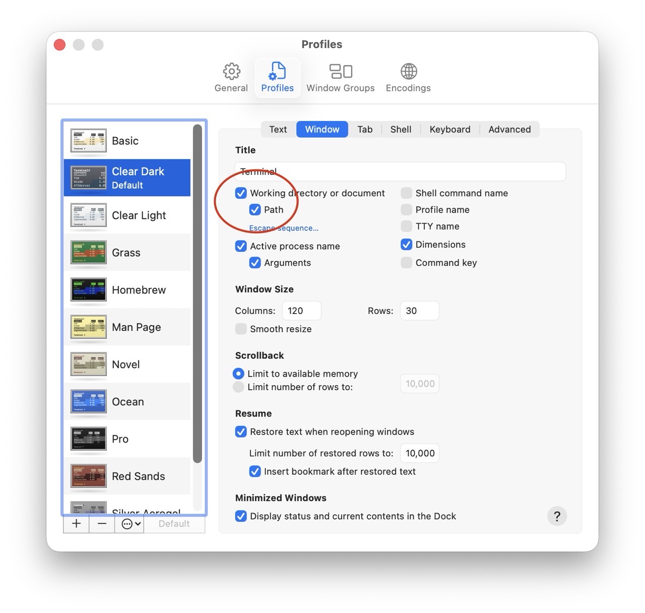
Task: Select the Ocean profile thumbnail
Action: pos(89,402)
